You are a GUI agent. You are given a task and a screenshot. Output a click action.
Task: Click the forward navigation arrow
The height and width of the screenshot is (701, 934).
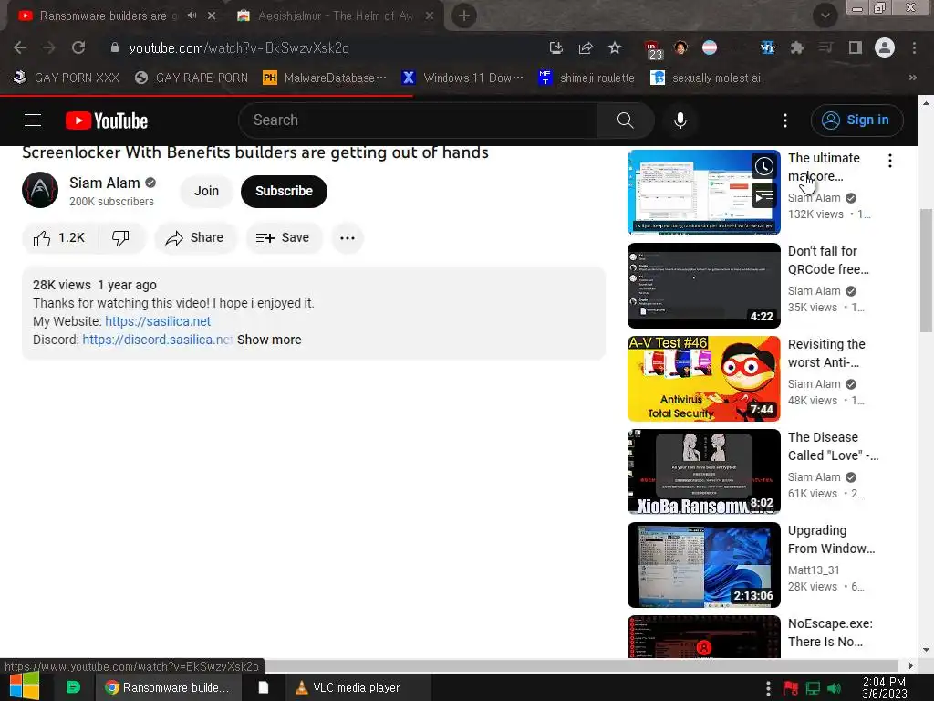coord(49,47)
